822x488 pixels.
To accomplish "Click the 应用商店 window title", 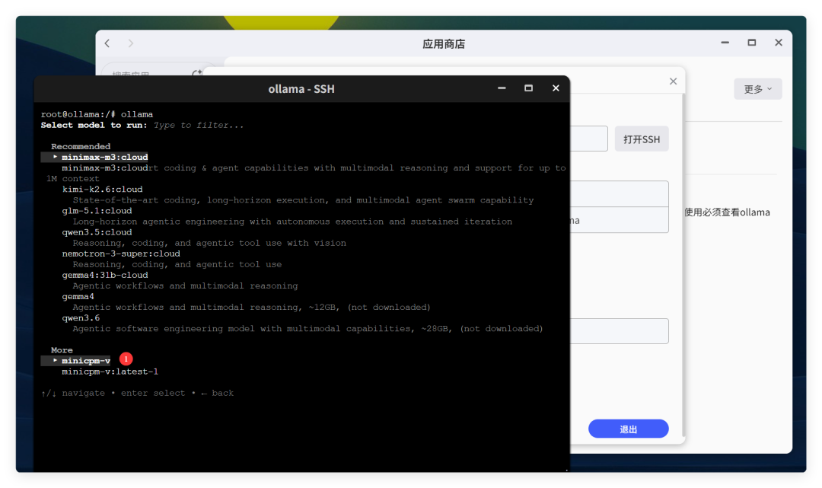I will coord(444,44).
